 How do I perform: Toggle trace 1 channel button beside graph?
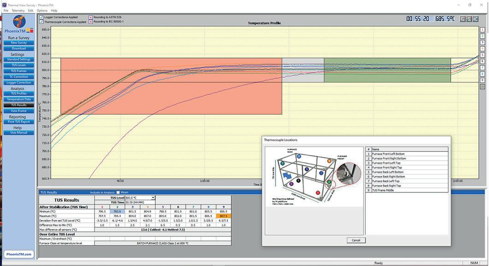pos(483,29)
